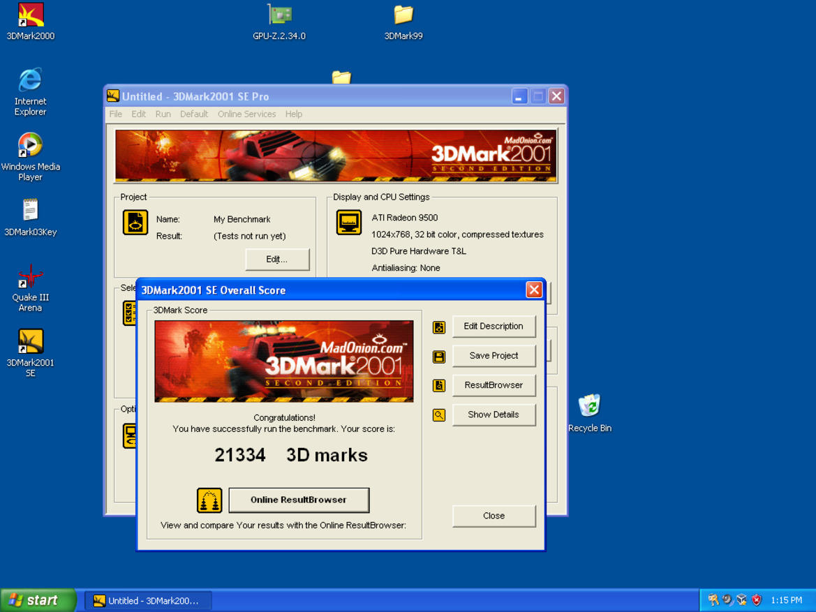Image resolution: width=816 pixels, height=612 pixels.
Task: Click the Show Details magnifier icon
Action: 438,415
